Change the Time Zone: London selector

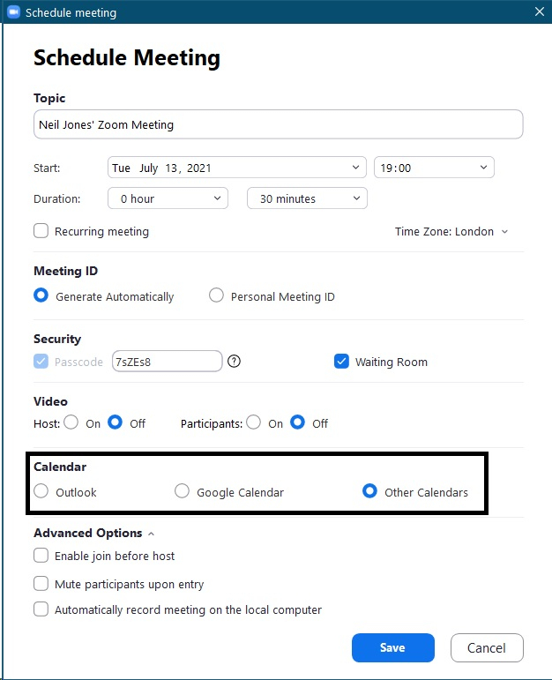click(451, 232)
